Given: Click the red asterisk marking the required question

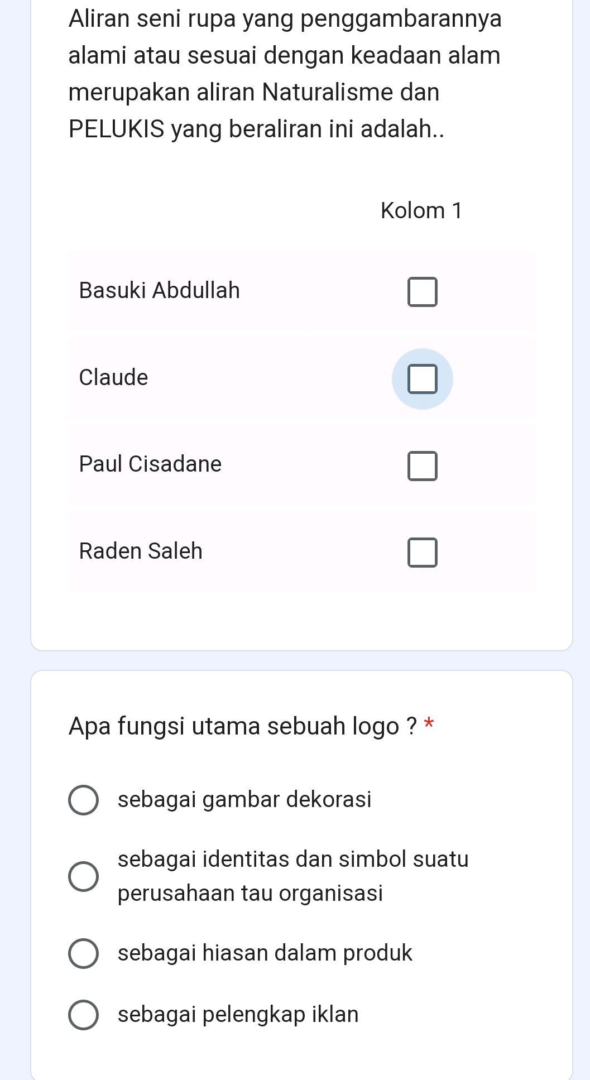Looking at the screenshot, I should click(x=429, y=723).
